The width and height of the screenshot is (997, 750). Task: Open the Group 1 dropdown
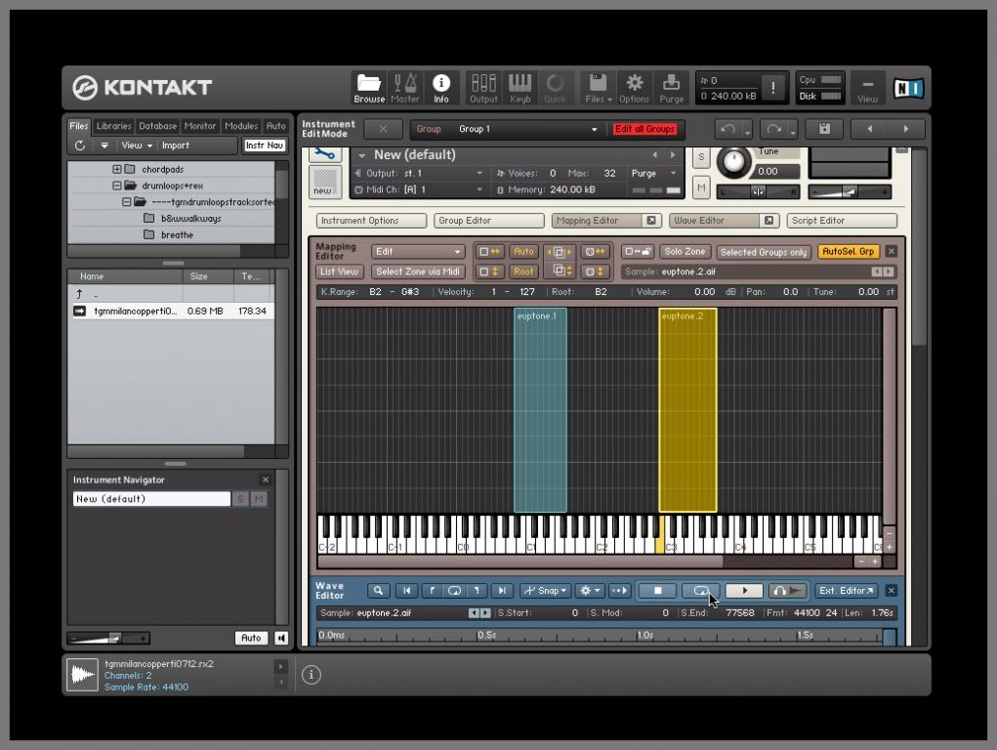508,129
